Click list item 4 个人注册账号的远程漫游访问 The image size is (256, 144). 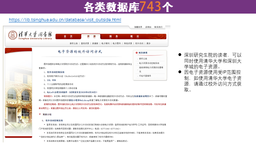tap(60, 84)
